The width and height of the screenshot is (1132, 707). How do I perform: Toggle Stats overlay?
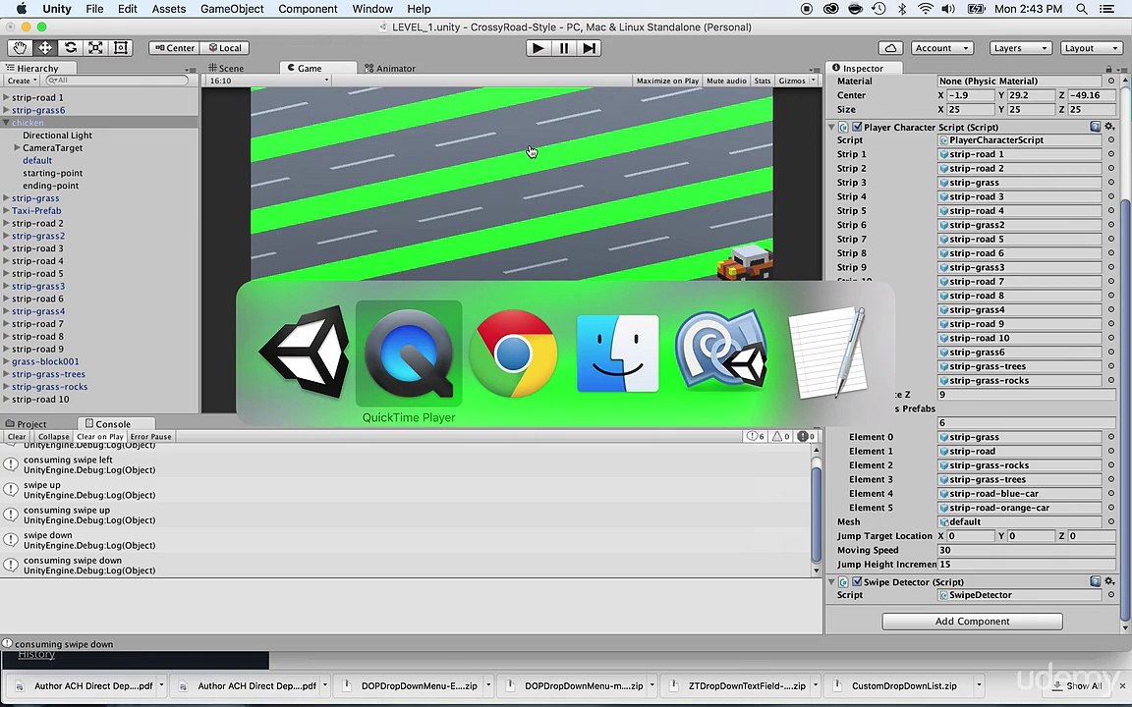(763, 81)
